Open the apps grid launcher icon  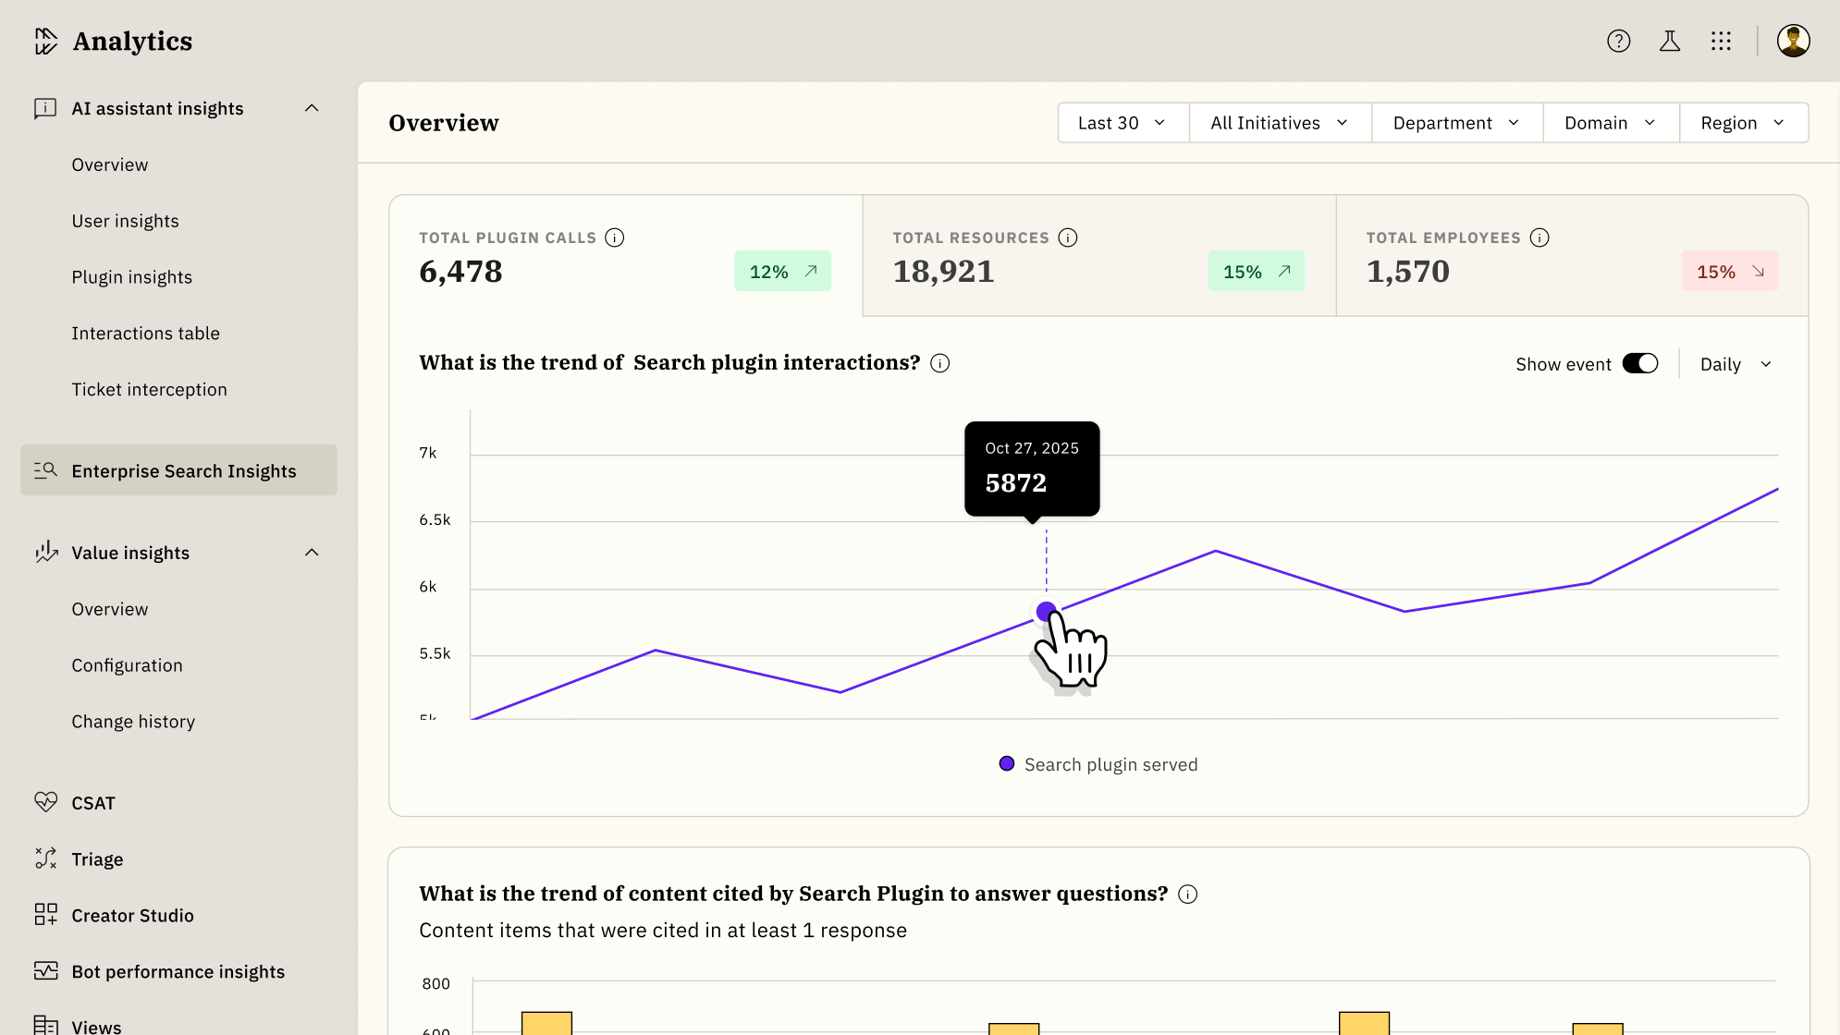tap(1721, 41)
